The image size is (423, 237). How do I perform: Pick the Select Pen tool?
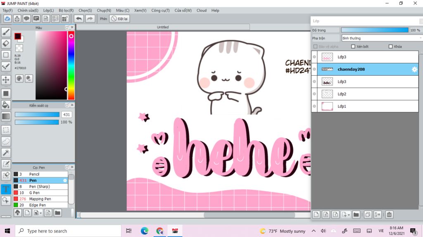[6, 164]
